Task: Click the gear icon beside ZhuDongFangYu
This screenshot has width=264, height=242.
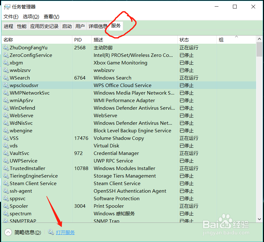Action: click(x=6, y=48)
